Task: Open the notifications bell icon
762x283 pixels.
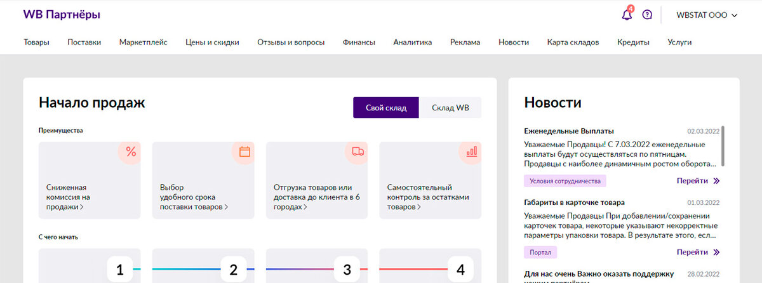Action: tap(627, 15)
